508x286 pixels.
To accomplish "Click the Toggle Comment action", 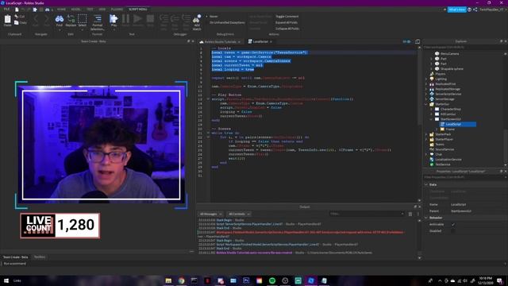I will click(287, 16).
